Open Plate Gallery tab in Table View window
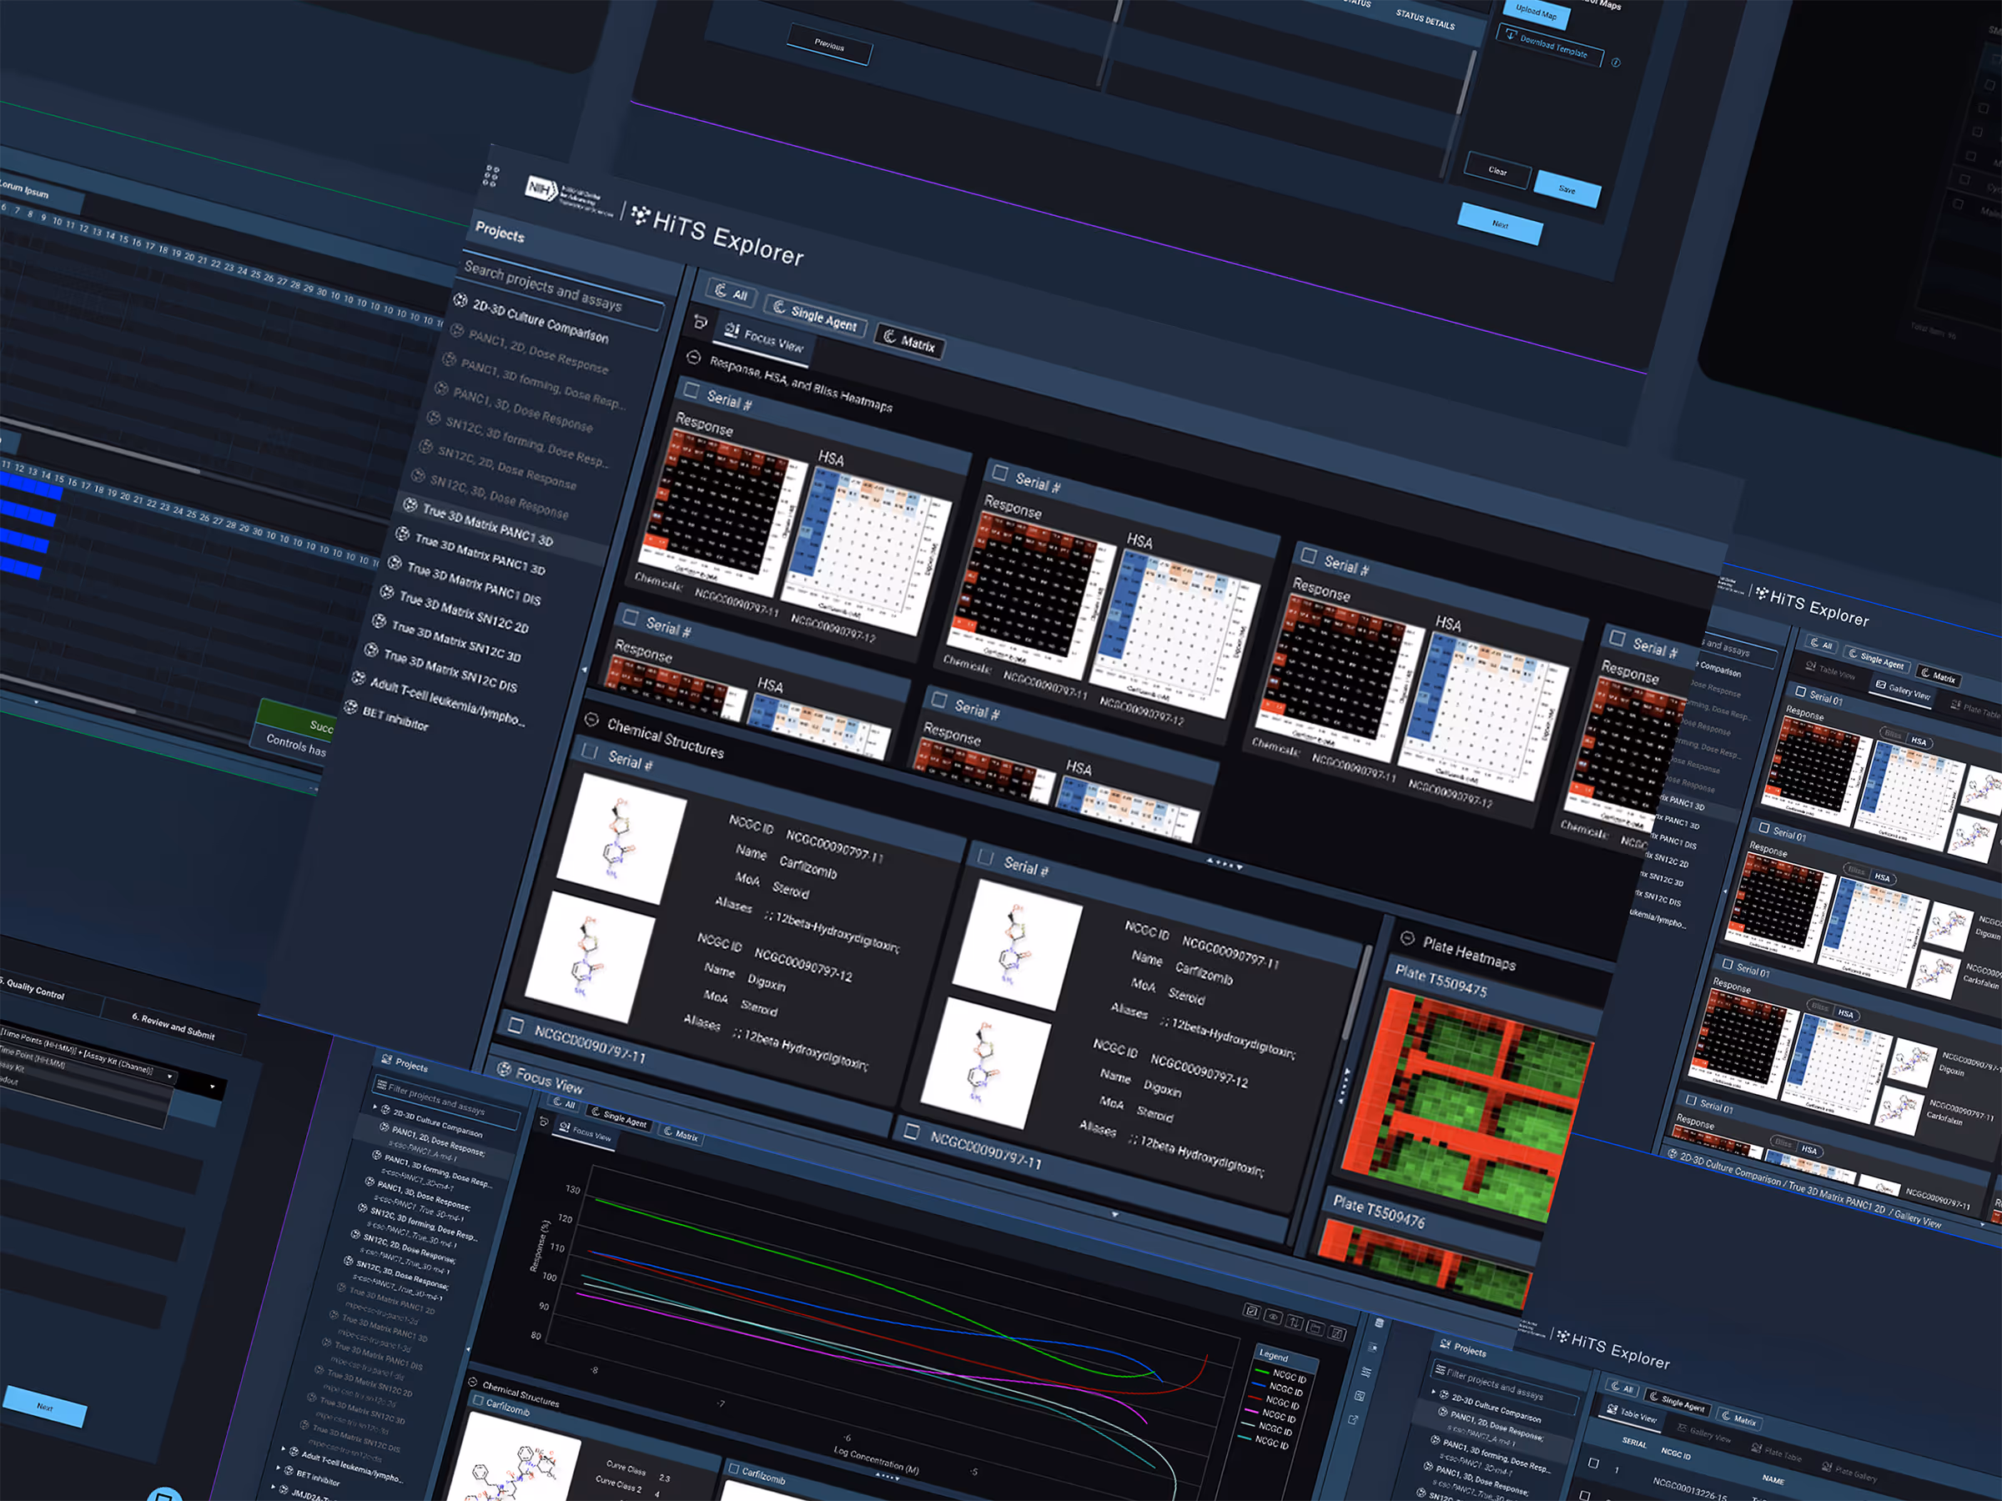Screen dimensions: 2002x1501 (1849, 1471)
